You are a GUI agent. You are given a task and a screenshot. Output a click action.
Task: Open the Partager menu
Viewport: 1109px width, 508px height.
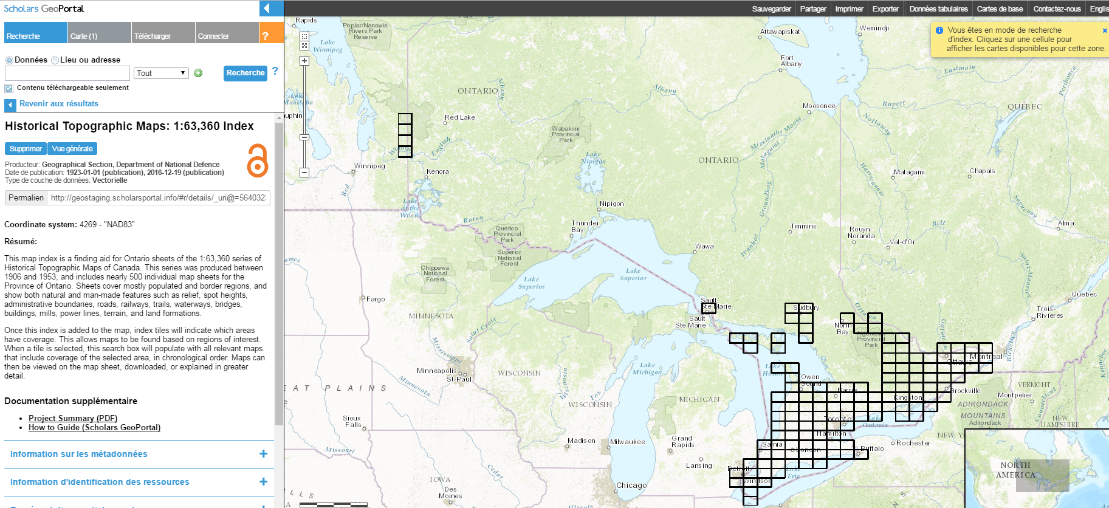[813, 9]
